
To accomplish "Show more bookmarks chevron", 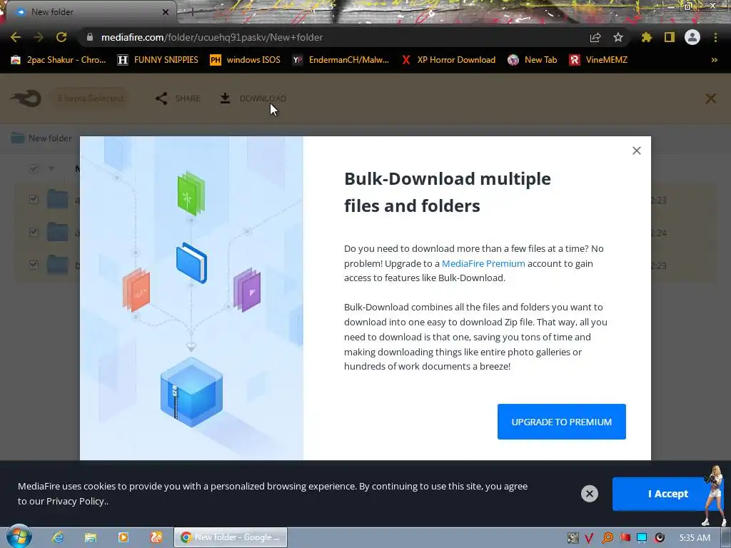I will (x=714, y=60).
